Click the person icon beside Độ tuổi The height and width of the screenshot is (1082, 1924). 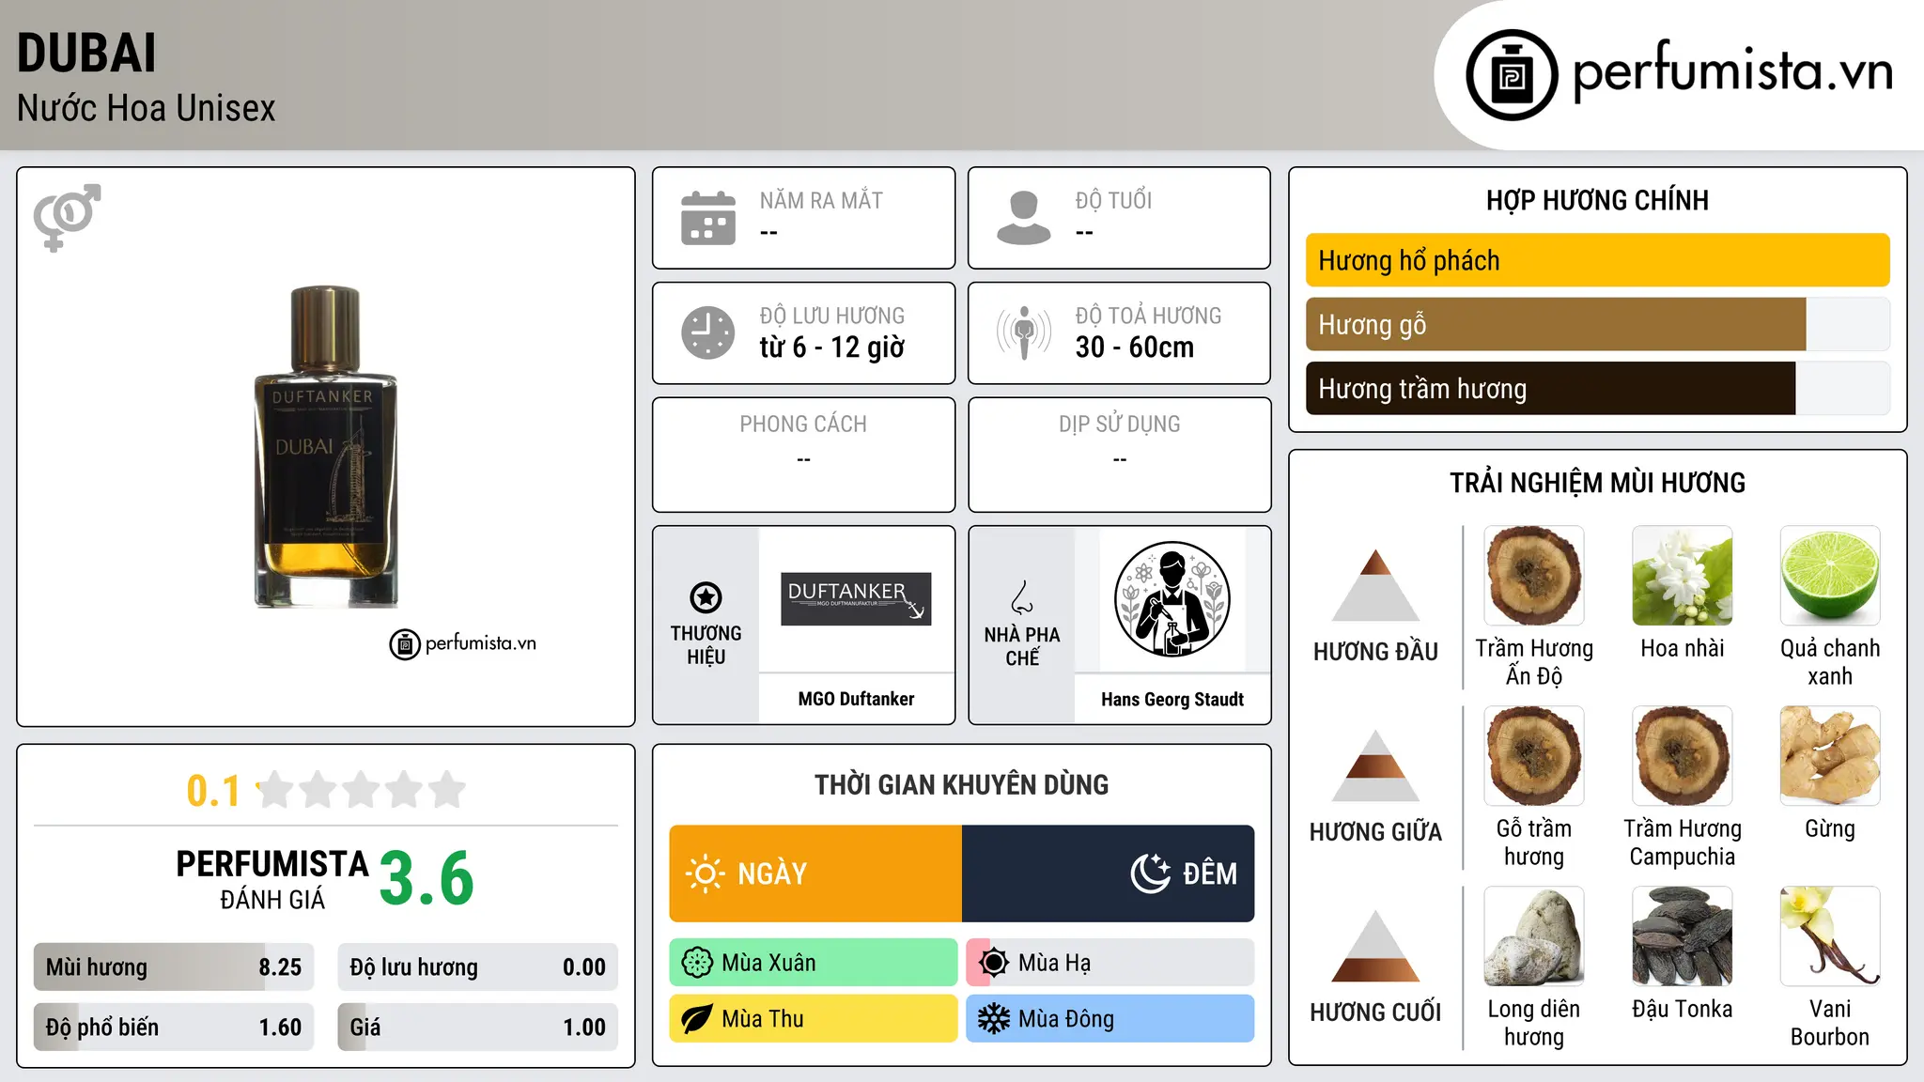tap(1024, 218)
